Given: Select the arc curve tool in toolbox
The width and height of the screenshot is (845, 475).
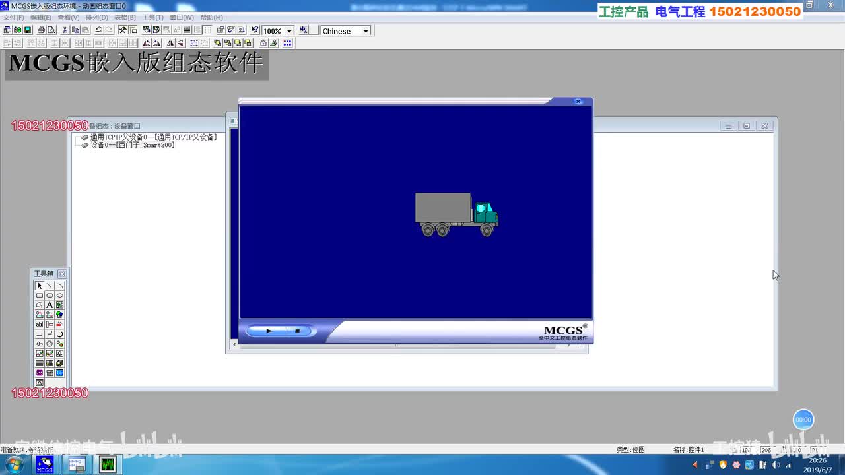Looking at the screenshot, I should point(59,286).
